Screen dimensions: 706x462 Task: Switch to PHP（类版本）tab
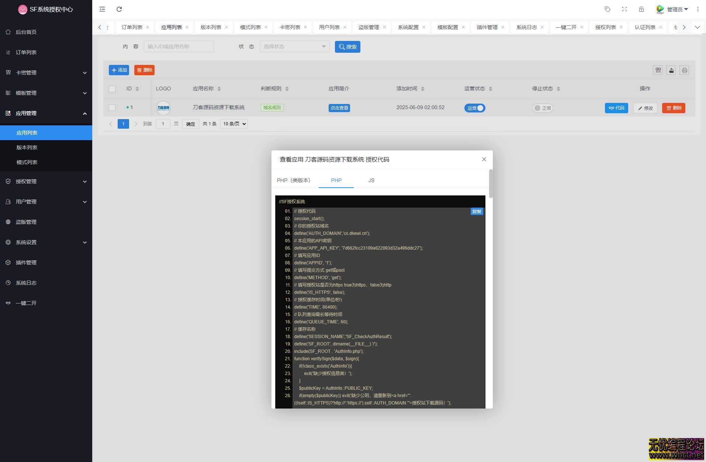point(294,180)
